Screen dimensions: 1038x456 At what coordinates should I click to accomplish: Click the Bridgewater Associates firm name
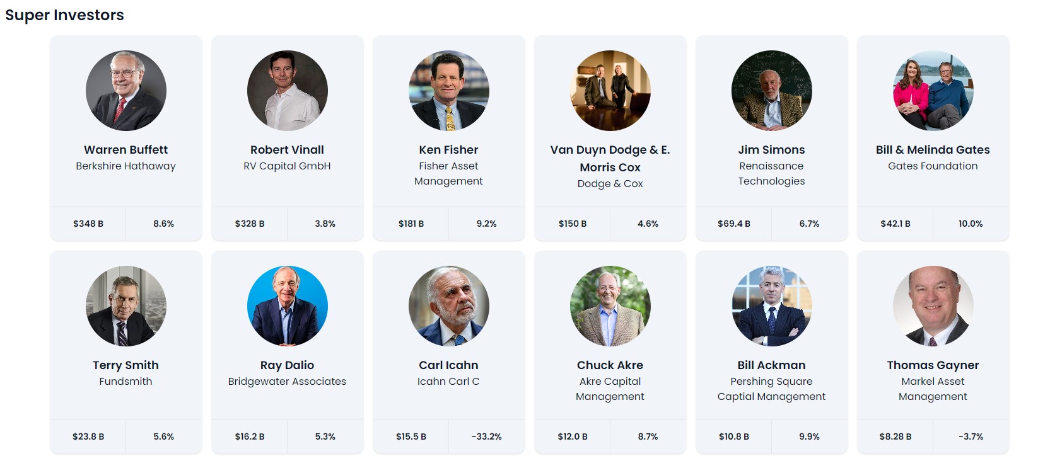[x=287, y=382]
